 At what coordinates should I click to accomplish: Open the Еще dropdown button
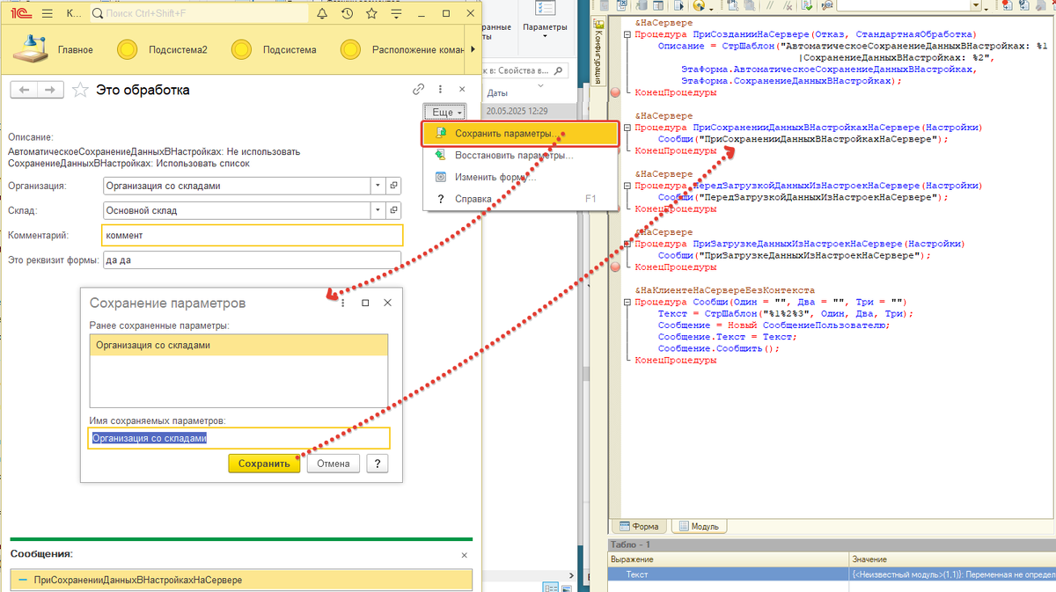tap(447, 113)
